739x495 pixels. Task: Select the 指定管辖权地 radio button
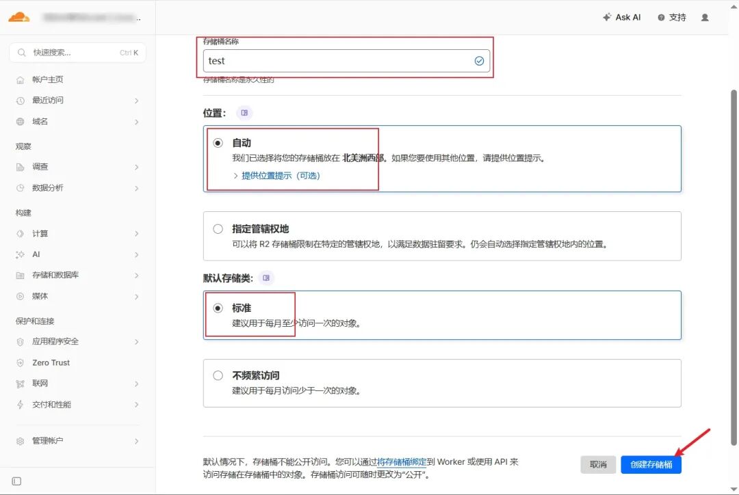pyautogui.click(x=218, y=229)
